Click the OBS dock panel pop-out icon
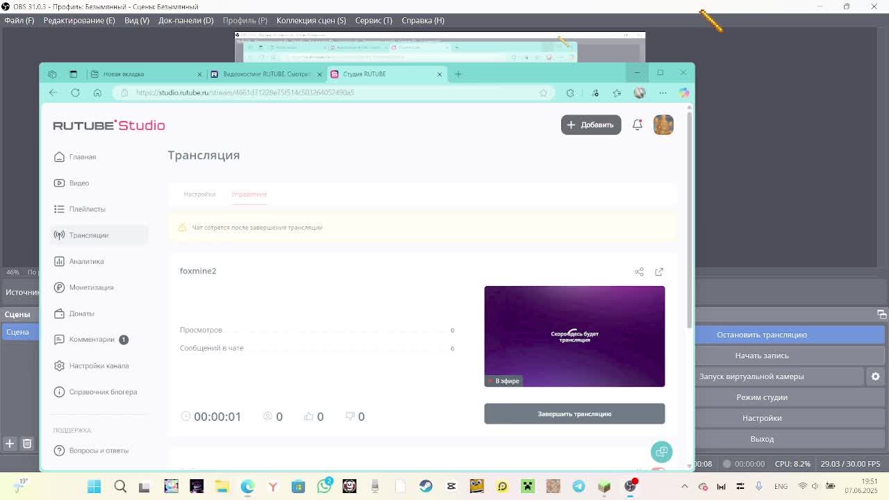This screenshot has width=889, height=500. click(x=881, y=314)
